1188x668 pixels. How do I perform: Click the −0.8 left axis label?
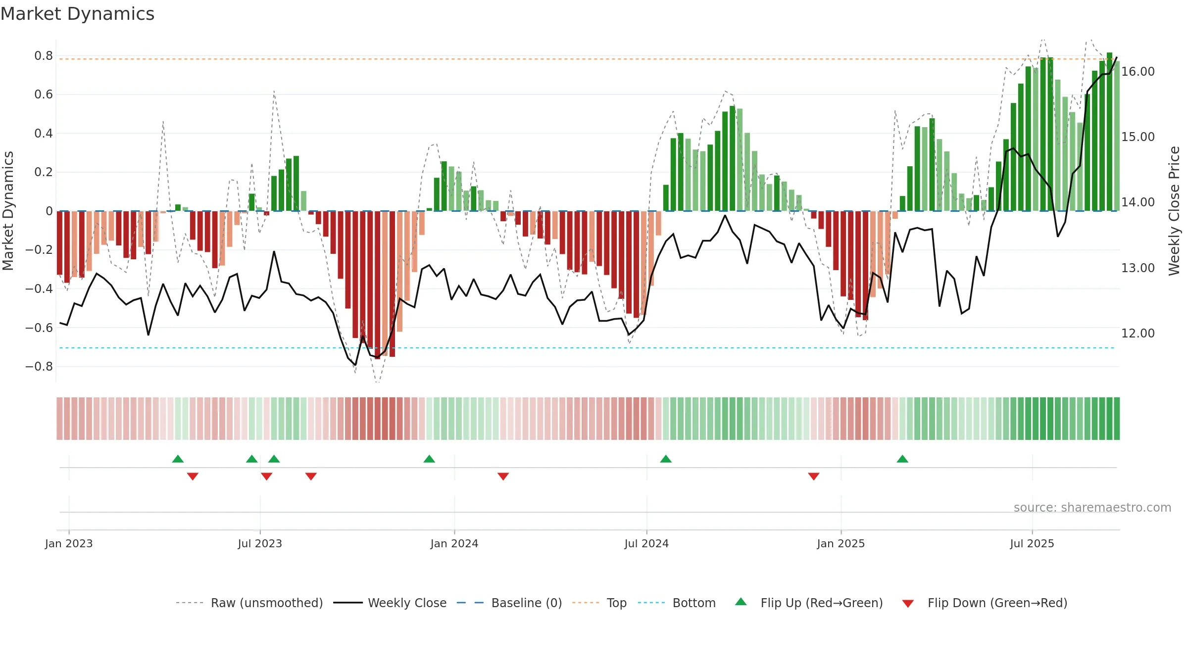(x=39, y=366)
